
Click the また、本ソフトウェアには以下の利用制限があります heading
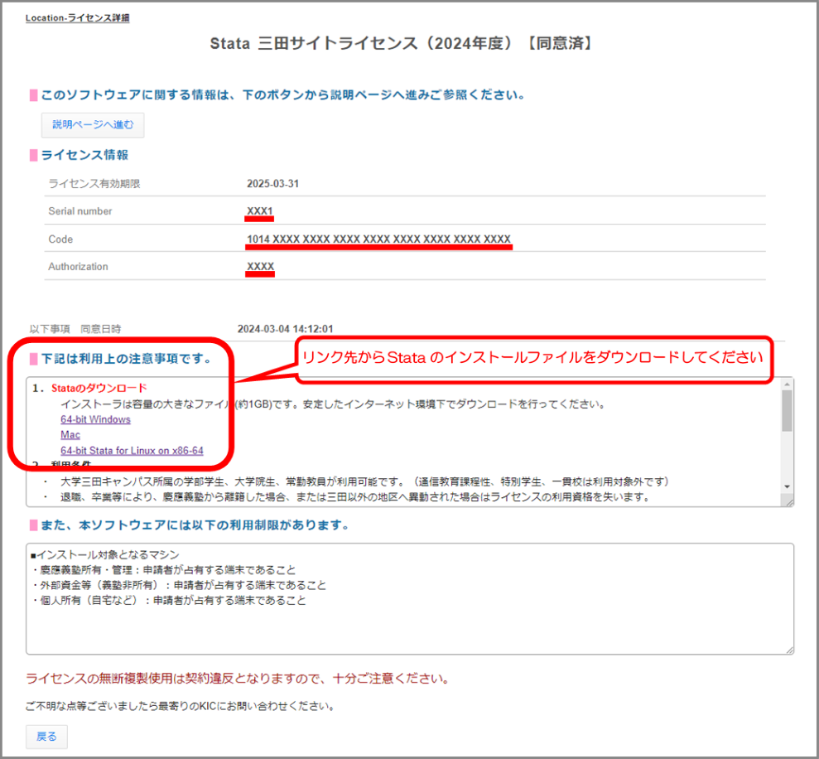coord(195,525)
